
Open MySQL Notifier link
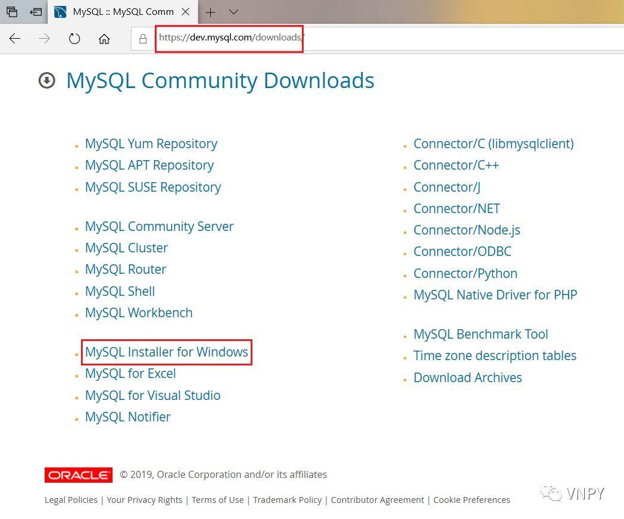click(128, 417)
